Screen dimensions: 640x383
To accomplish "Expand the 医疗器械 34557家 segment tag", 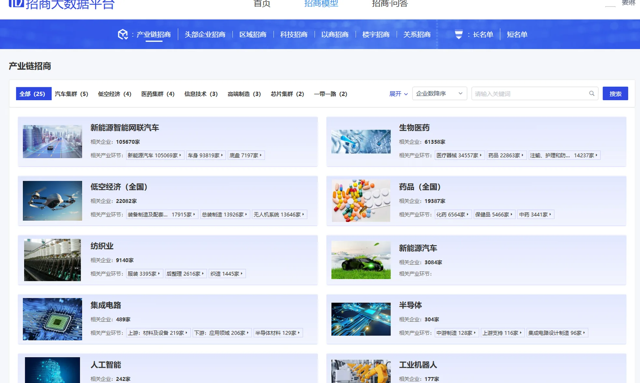I will coord(460,155).
